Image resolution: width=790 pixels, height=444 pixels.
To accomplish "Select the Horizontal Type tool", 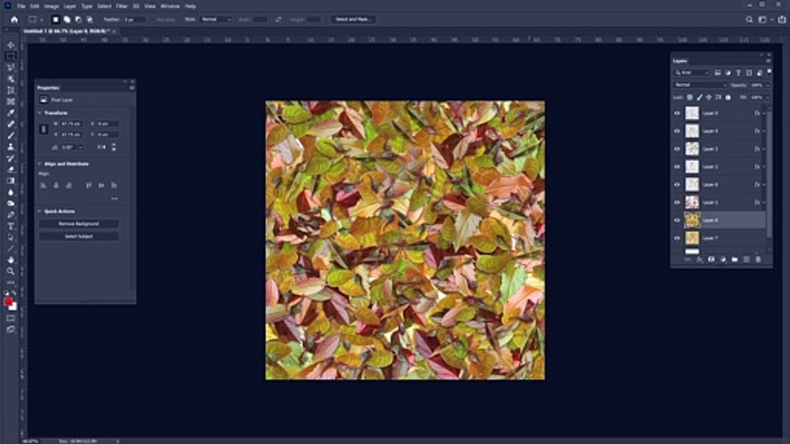I will click(10, 226).
